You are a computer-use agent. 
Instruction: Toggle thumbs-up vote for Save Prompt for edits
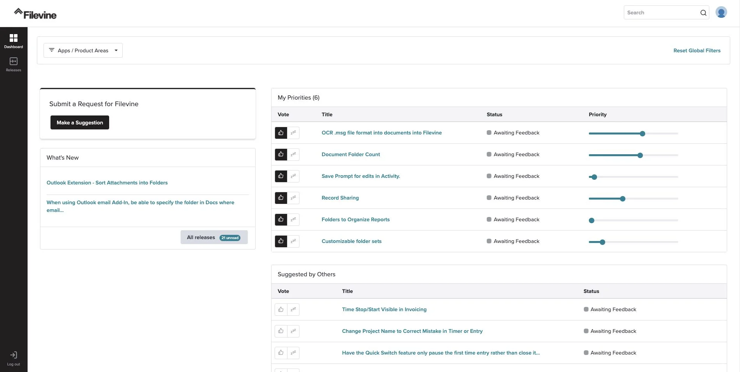pyautogui.click(x=281, y=176)
